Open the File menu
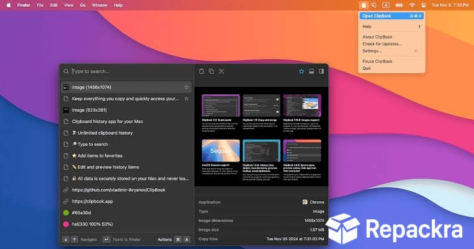Image resolution: width=474 pixels, height=249 pixels. click(x=40, y=5)
